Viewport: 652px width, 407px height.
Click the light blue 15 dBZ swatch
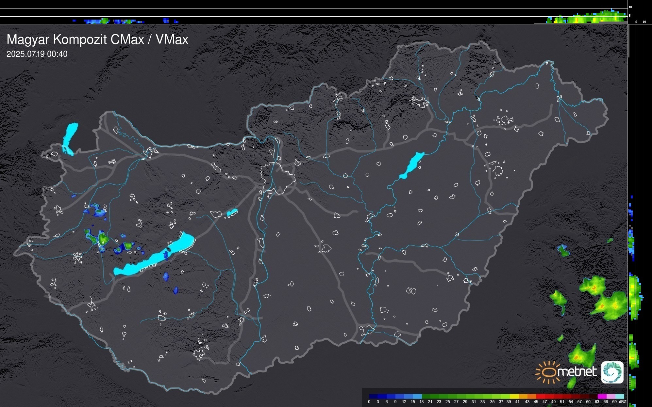[417, 396]
